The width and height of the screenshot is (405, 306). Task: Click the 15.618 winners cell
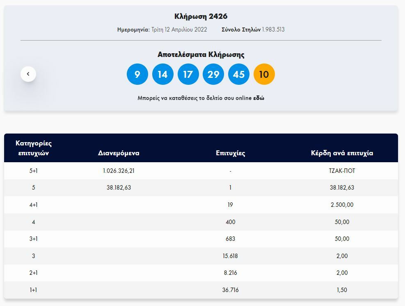click(x=230, y=256)
